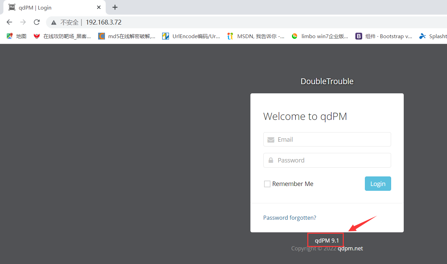447x264 pixels.
Task: Tick the Remember Me checkbox
Action: pos(267,184)
